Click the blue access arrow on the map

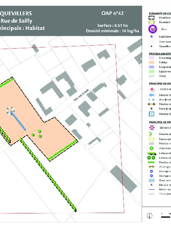(18, 120)
